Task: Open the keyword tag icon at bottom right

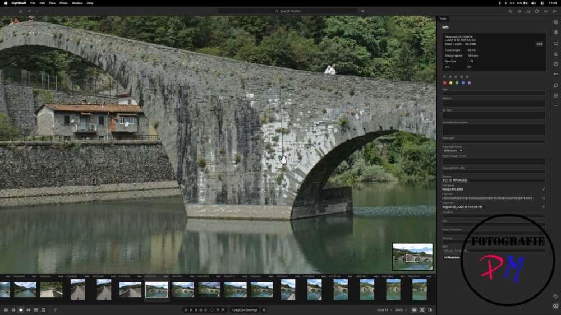Action: pos(555,297)
